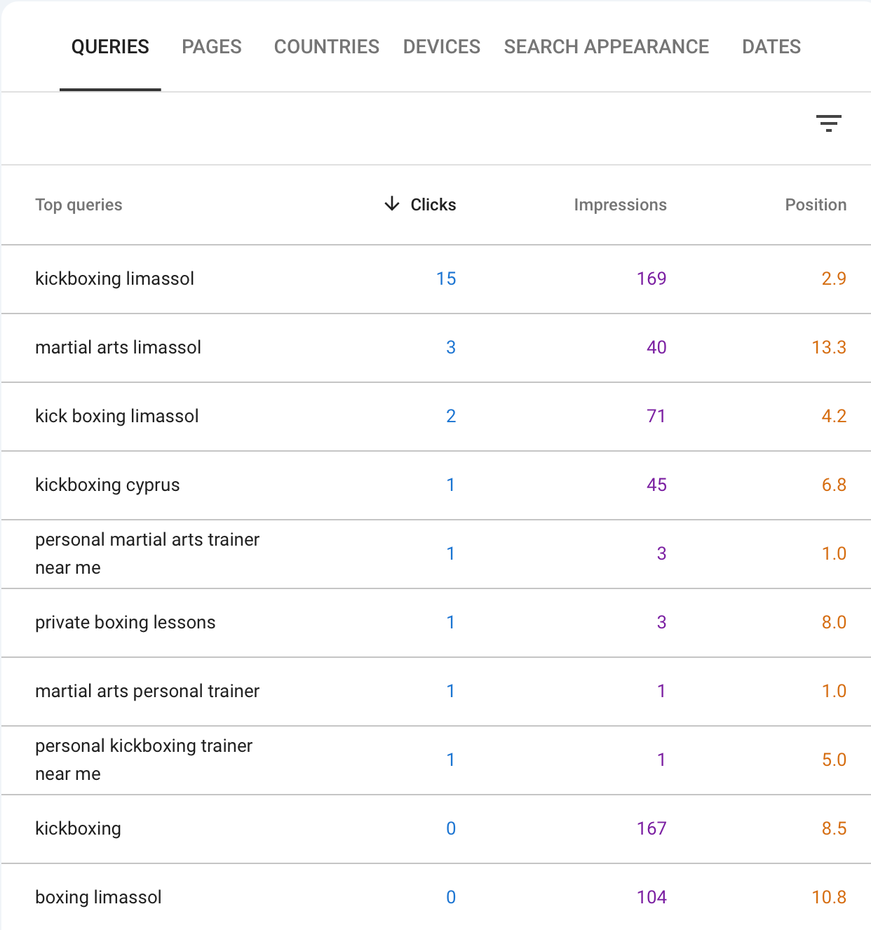Select the 'kickboxing limassol' query row

(114, 278)
